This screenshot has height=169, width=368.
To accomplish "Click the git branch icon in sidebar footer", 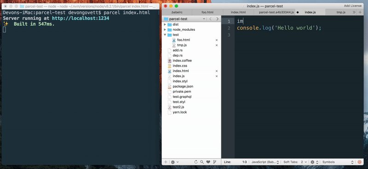I will 214,162.
